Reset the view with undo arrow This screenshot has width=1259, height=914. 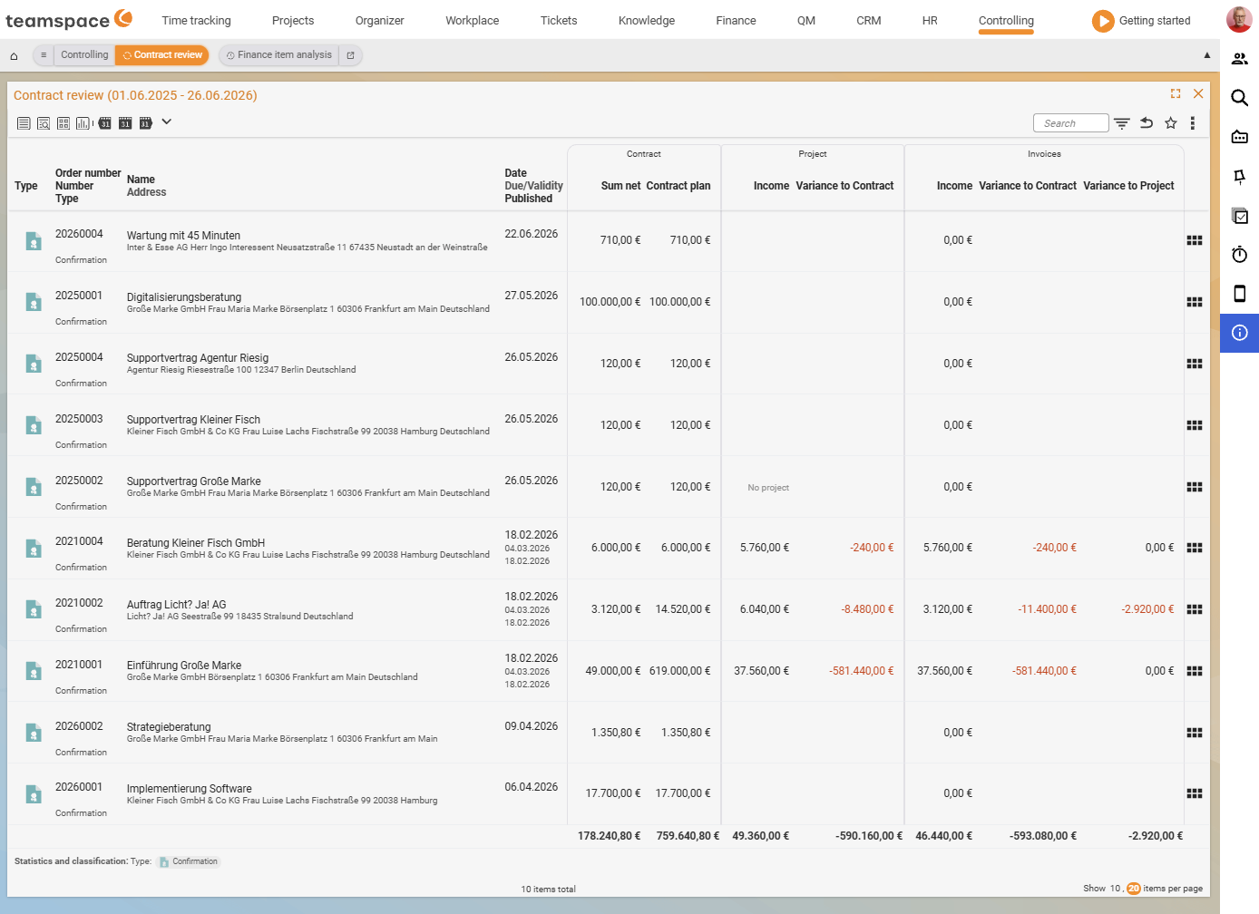1147,123
